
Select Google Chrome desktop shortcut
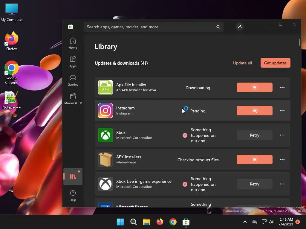coord(12,72)
